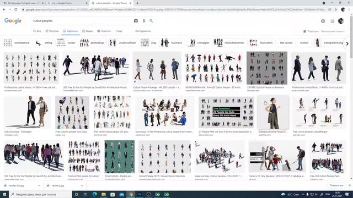Open Windows Start menu

pos(4,194)
